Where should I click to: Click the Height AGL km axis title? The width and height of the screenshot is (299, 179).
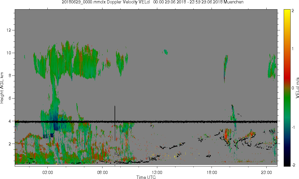click(x=2, y=88)
